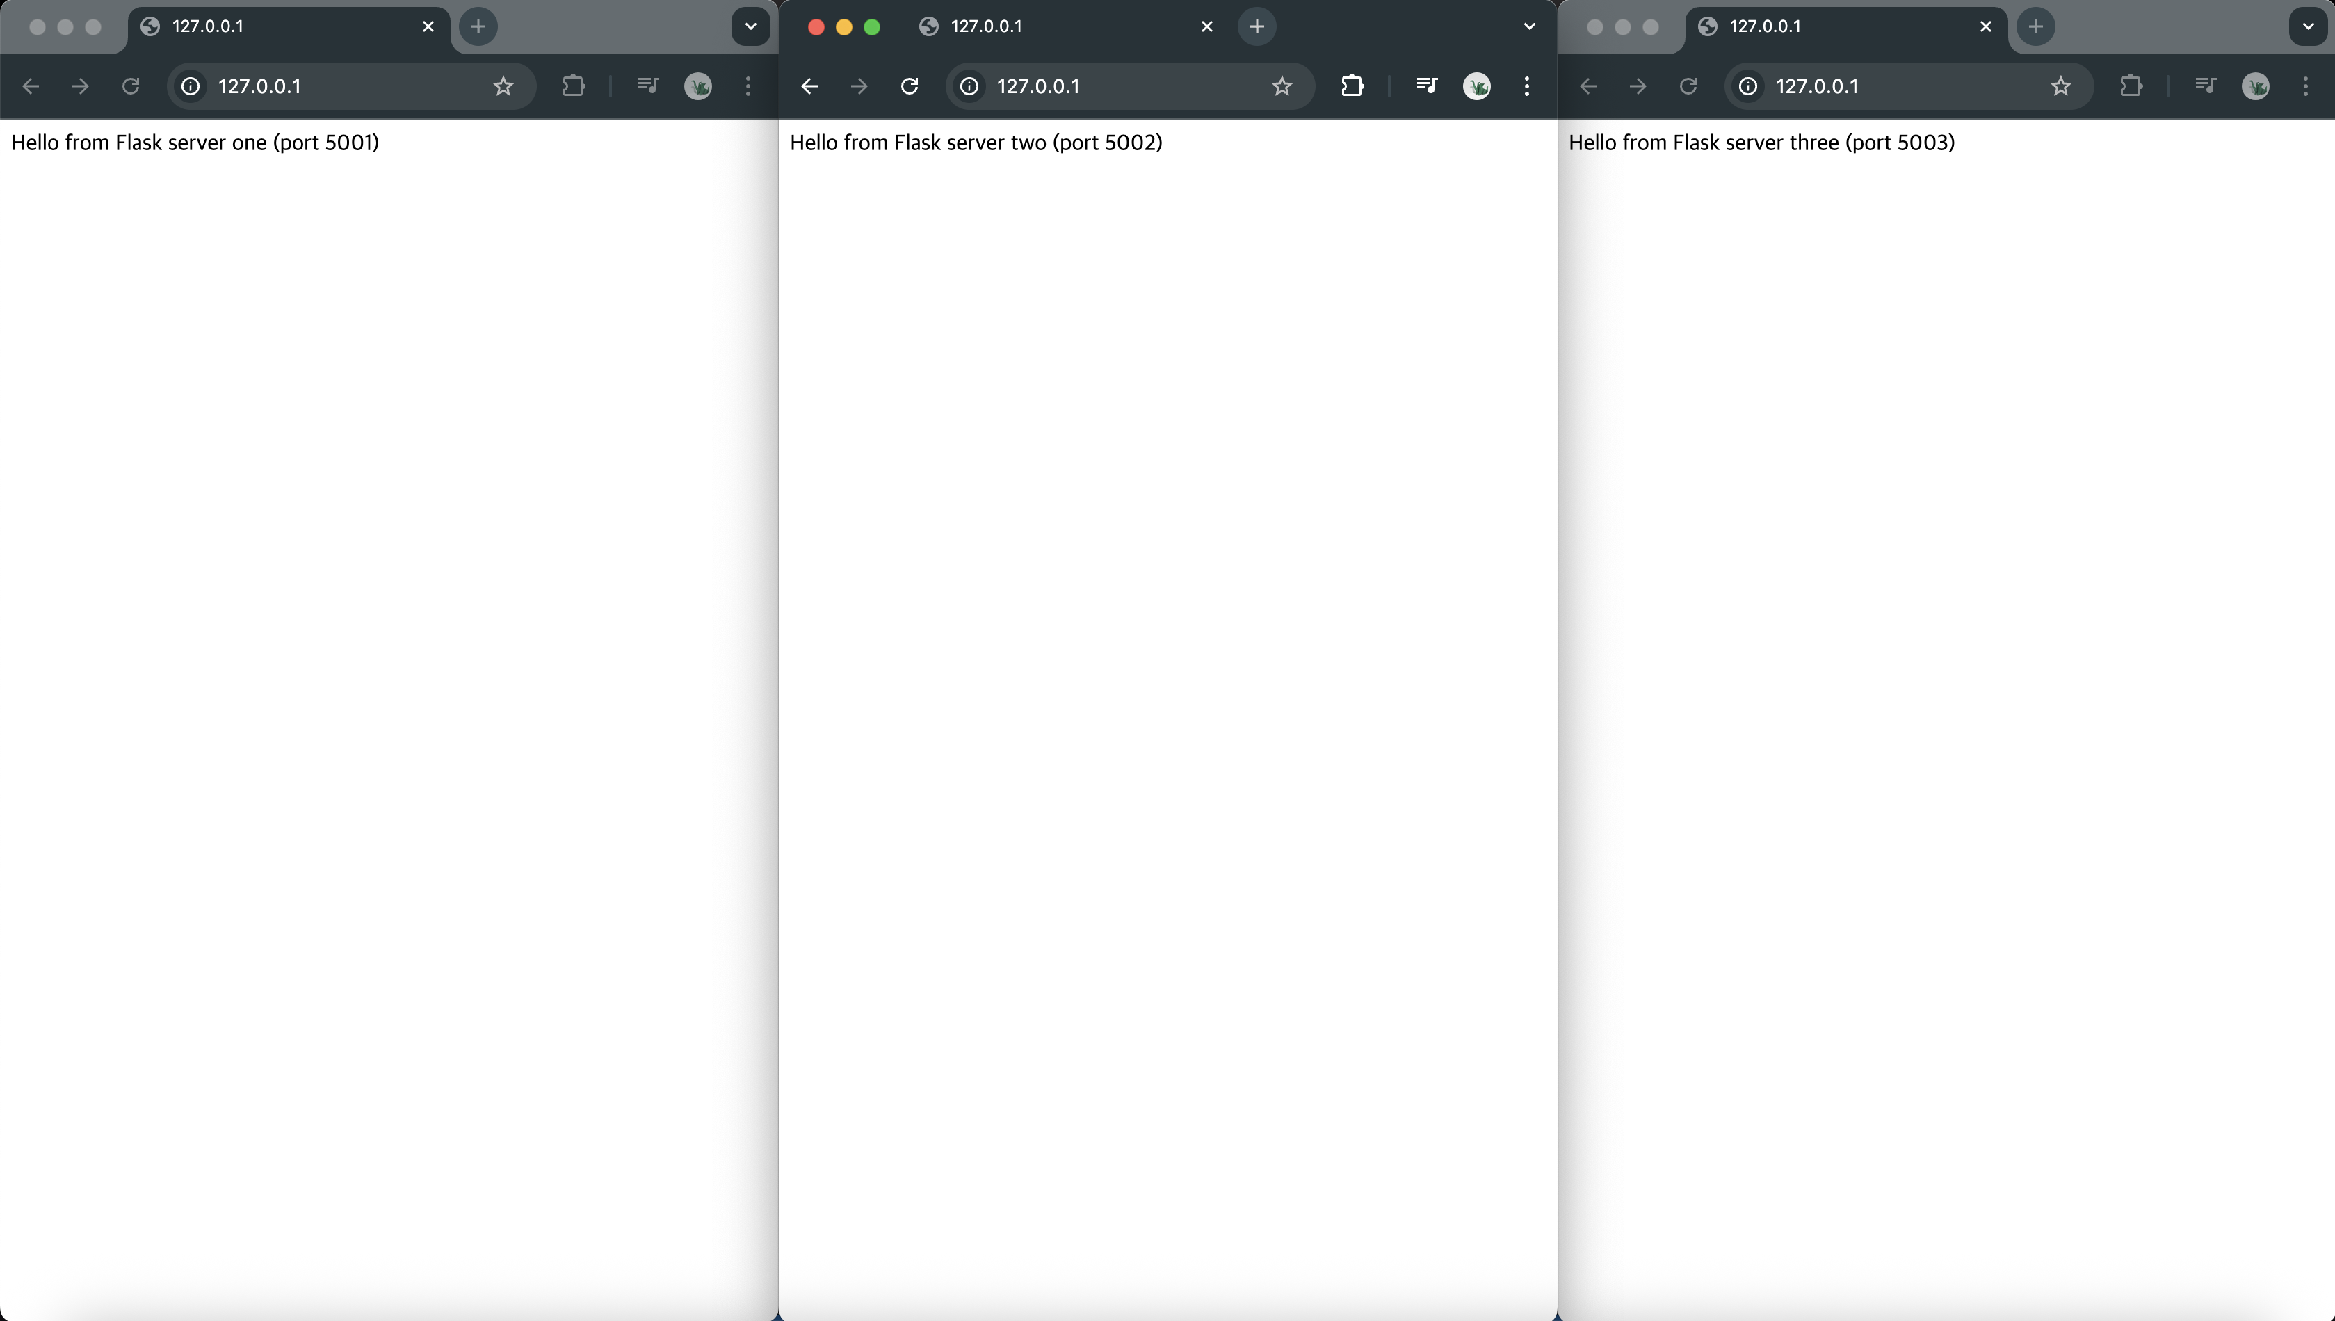The image size is (2335, 1321).
Task: Click profile avatar in the server three window
Action: point(2255,86)
